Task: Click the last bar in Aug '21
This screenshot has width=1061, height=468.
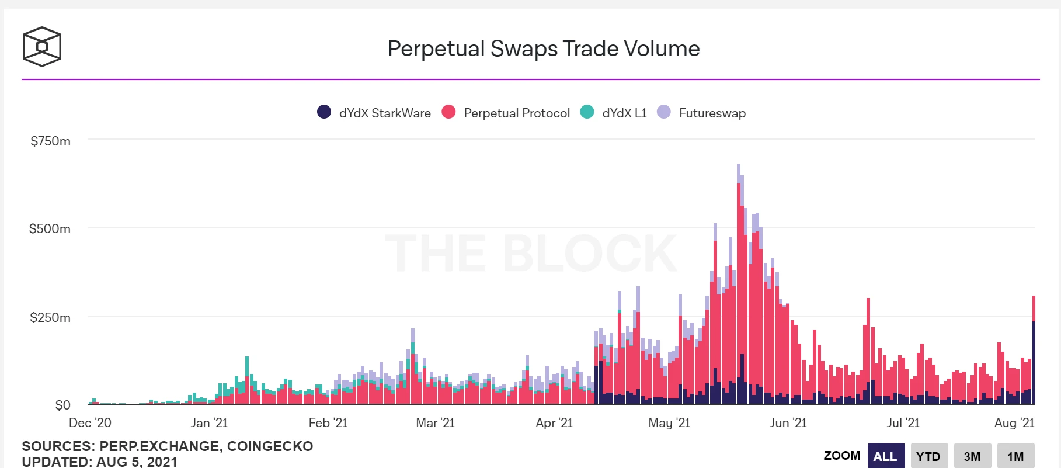Action: pyautogui.click(x=1034, y=350)
